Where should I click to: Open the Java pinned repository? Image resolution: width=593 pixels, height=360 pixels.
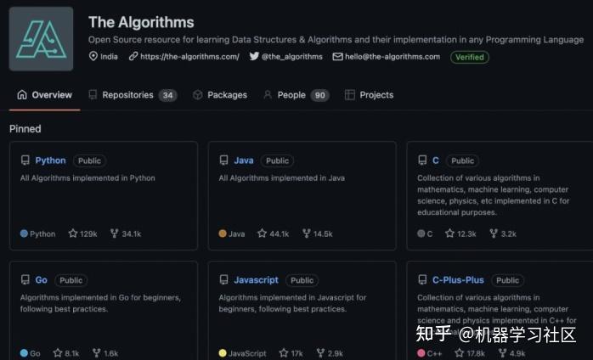click(x=244, y=160)
